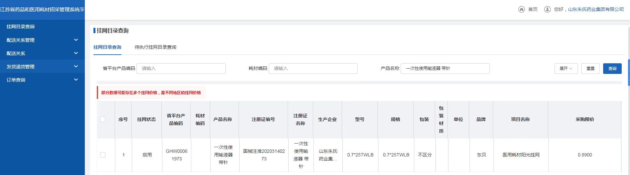Image resolution: width=630 pixels, height=175 pixels.
Task: Tick checkbox for row 1
Action: [103, 155]
